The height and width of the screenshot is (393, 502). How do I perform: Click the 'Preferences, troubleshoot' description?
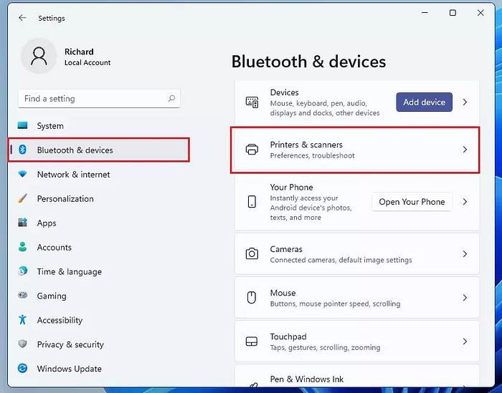pyautogui.click(x=312, y=155)
